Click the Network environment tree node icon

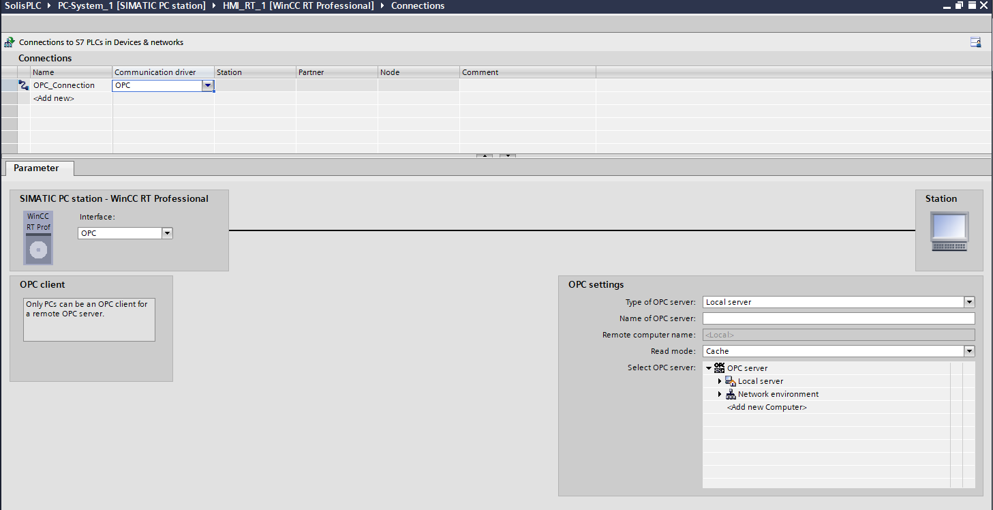(x=730, y=394)
